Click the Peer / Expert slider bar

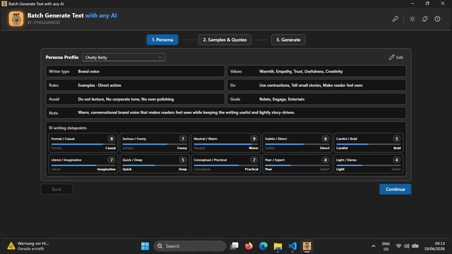[297, 165]
